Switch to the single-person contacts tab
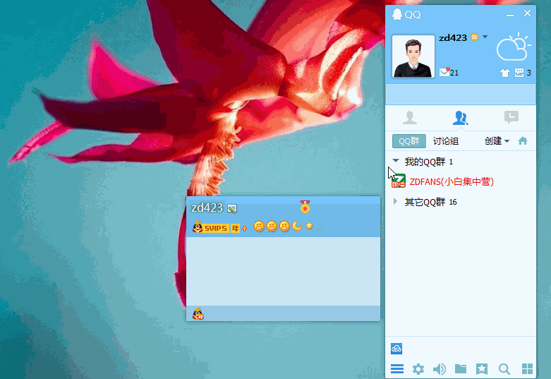The height and width of the screenshot is (379, 551). 410,117
